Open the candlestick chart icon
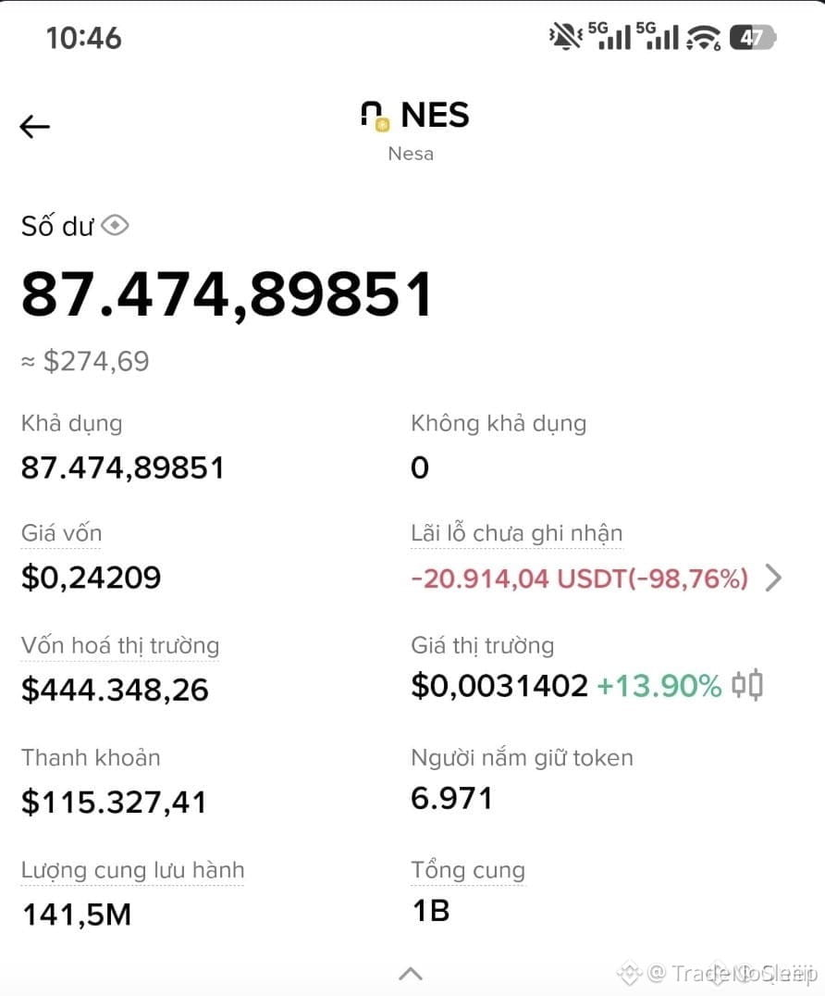The image size is (825, 996). [747, 685]
